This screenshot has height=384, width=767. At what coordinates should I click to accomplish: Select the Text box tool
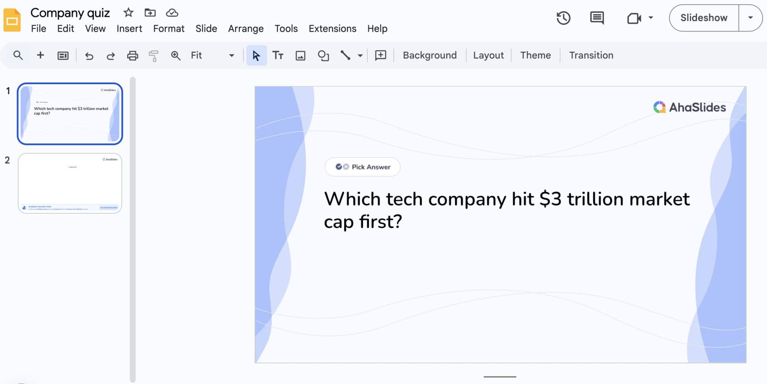[x=278, y=55]
